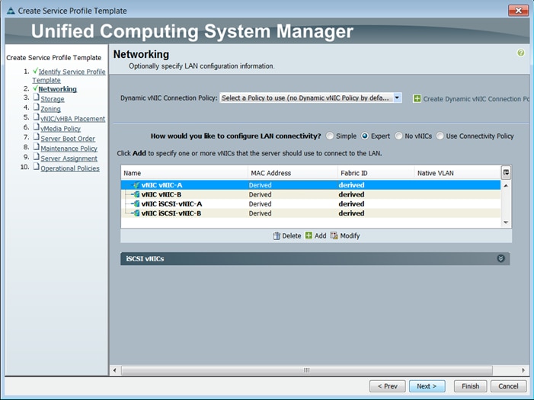
Task: Click the Maintenance Policy step page icon
Action: (x=36, y=147)
